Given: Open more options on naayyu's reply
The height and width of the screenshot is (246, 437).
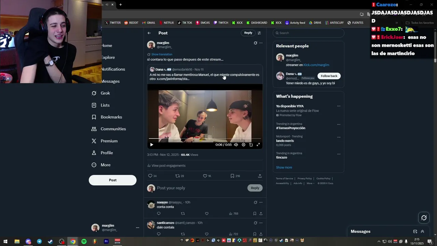Looking at the screenshot, I should 261,202.
